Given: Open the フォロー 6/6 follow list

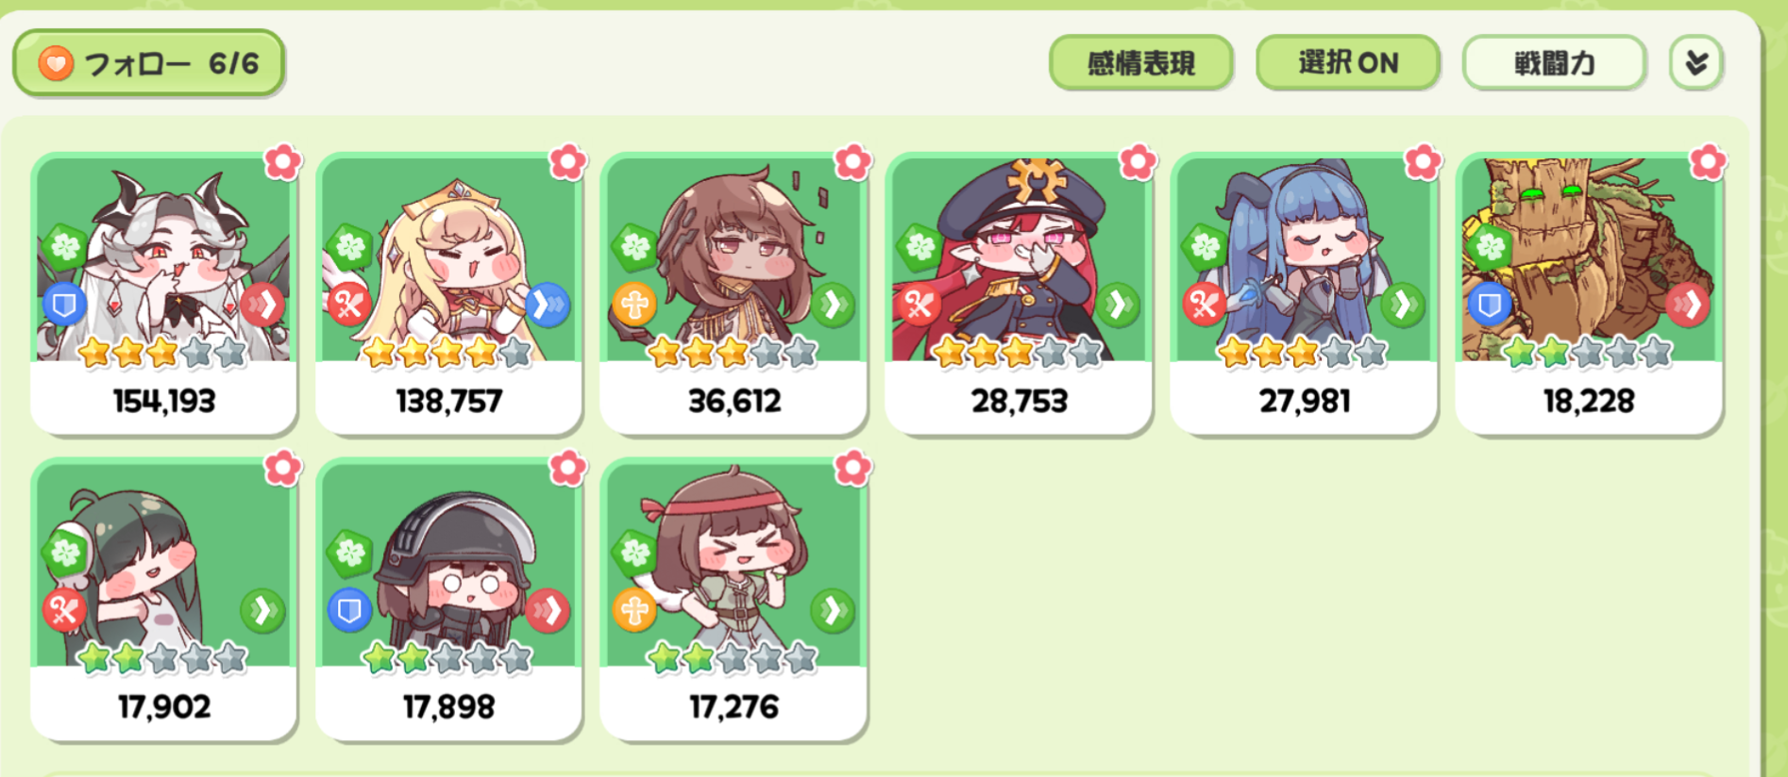Looking at the screenshot, I should (x=148, y=63).
